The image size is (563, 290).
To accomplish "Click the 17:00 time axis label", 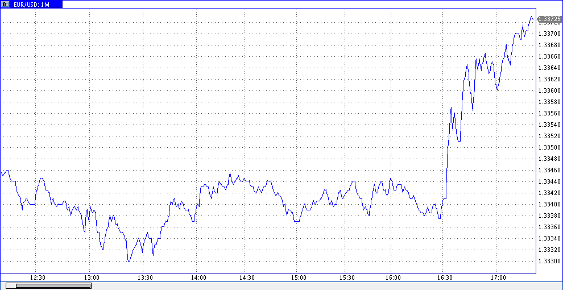I will (498, 278).
